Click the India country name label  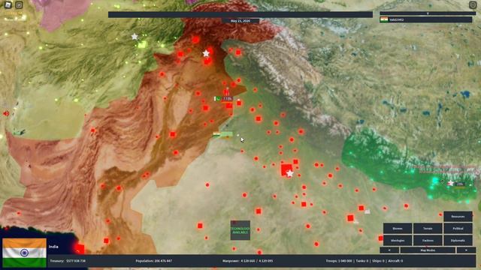(53, 247)
